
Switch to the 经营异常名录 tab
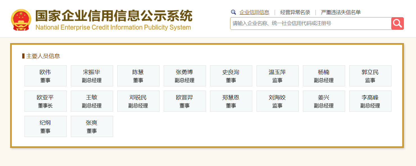click(x=295, y=12)
